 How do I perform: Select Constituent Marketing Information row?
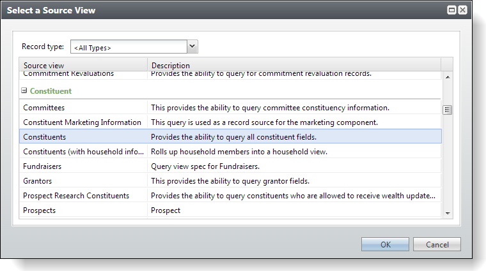click(x=230, y=122)
